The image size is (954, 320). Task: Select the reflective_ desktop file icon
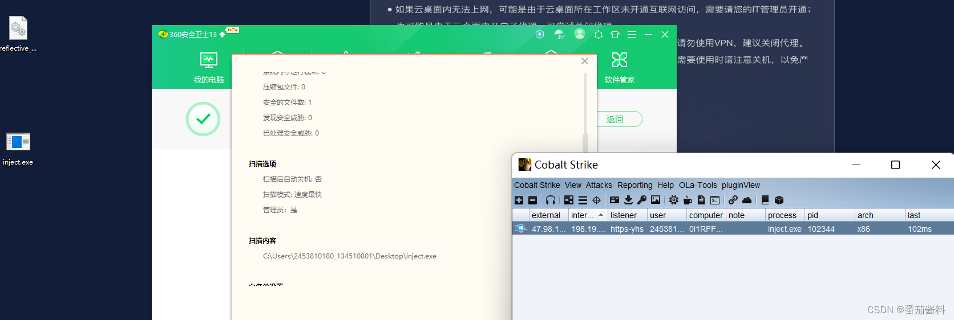(x=18, y=34)
